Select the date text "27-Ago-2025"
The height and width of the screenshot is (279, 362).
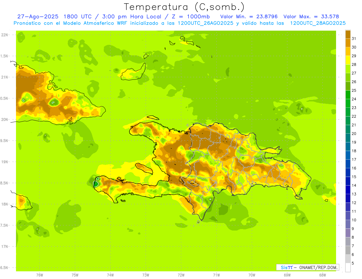[x=38, y=17]
